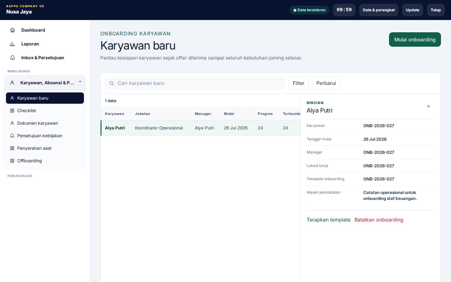The image size is (451, 282).
Task: Click the Dokumen karyawan person icon
Action: tap(12, 123)
